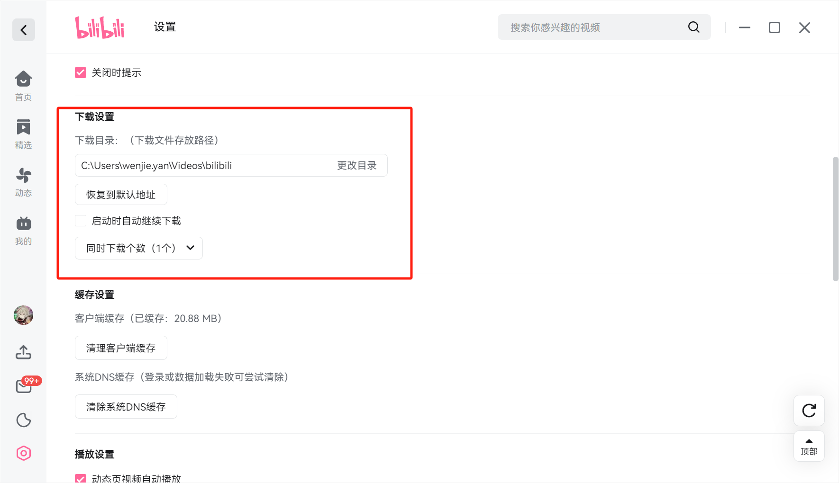
Task: Open the upload icon in the sidebar
Action: (x=23, y=352)
